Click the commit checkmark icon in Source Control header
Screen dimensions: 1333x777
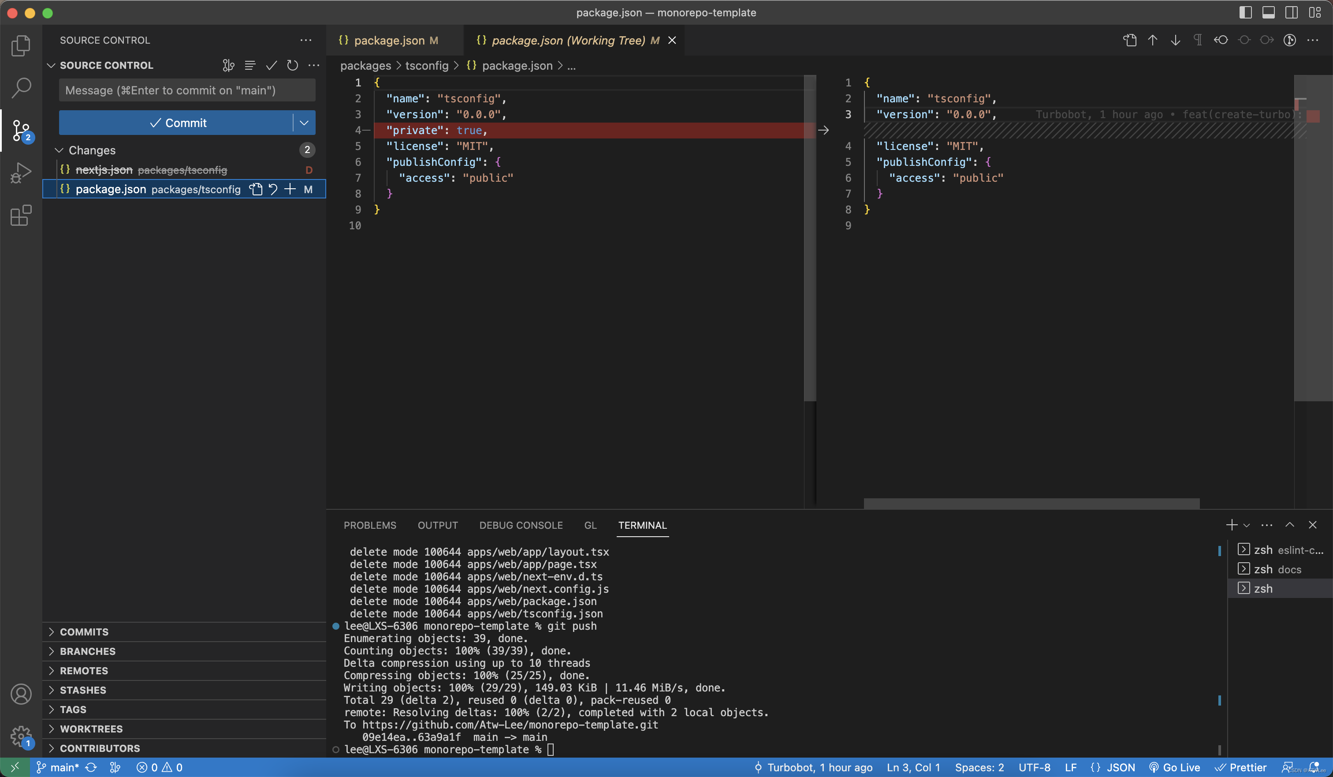point(272,65)
